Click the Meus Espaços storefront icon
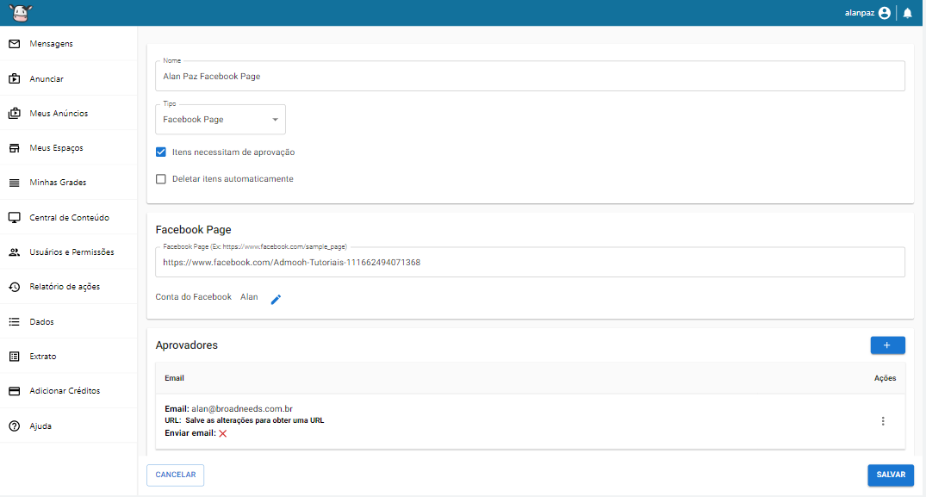Image resolution: width=926 pixels, height=497 pixels. [14, 148]
